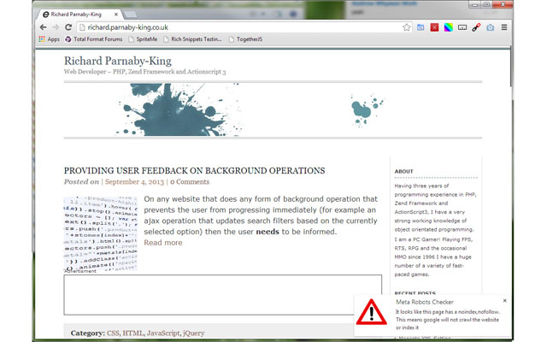Click the Read more link

click(x=162, y=243)
